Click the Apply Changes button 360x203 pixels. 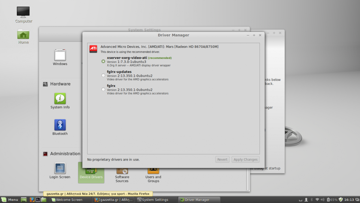(x=245, y=159)
